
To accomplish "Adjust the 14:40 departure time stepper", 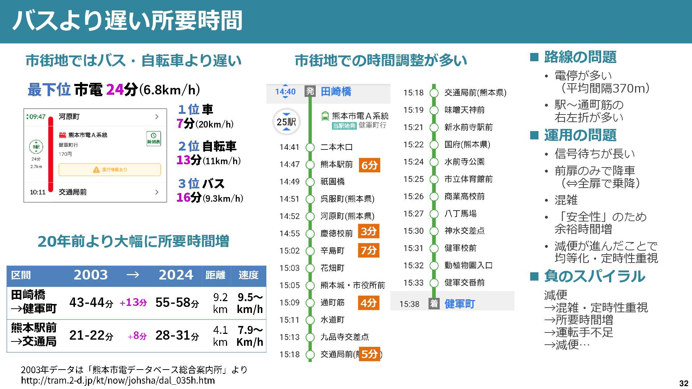I will [285, 92].
